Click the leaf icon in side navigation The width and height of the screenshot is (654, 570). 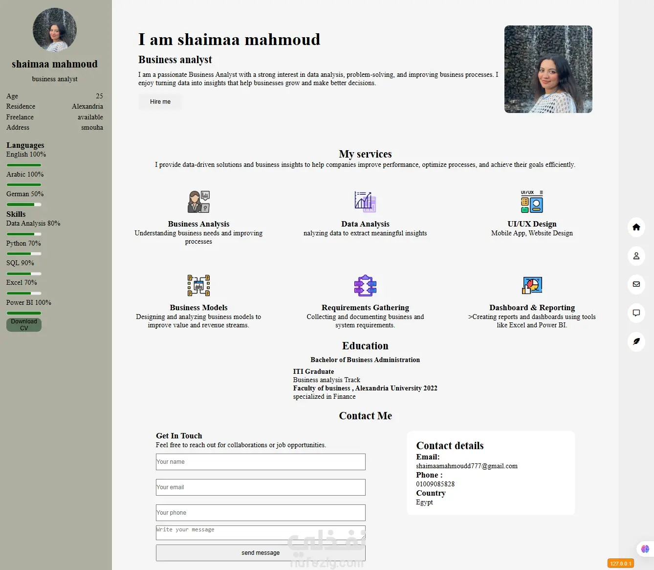636,342
